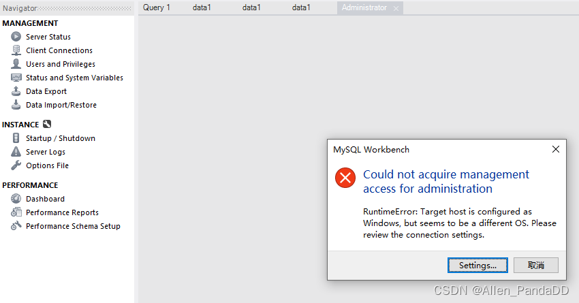The height and width of the screenshot is (303, 579).
Task: Open Performance Schema Setup entry
Action: click(73, 226)
